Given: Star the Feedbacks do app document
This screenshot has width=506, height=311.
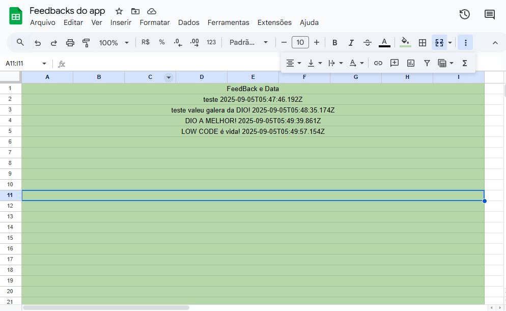Looking at the screenshot, I should 119,11.
